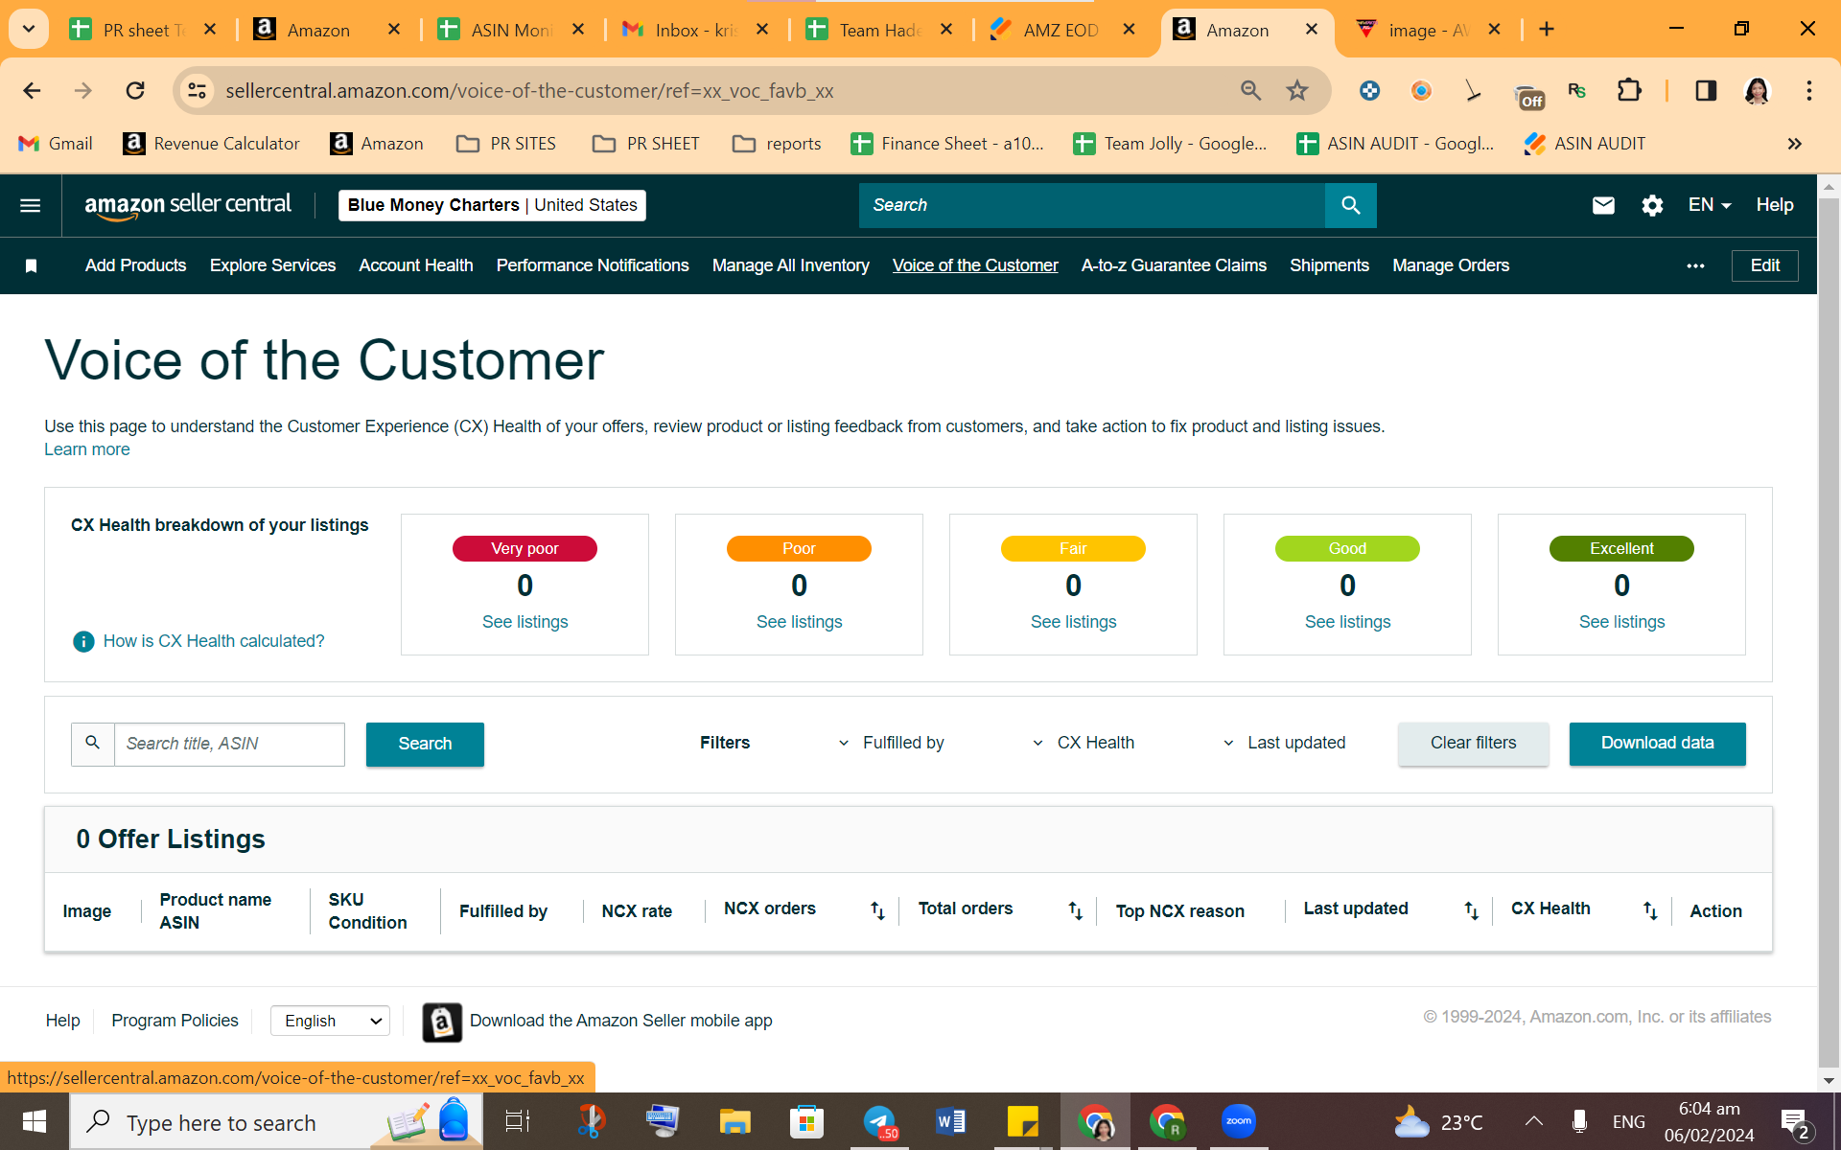Reload the page with the refresh icon

click(135, 90)
